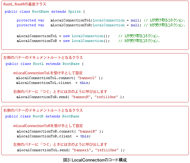
Task: Click the line 'public class RootBase extends Sprite {'
Action: click(x=45, y=12)
